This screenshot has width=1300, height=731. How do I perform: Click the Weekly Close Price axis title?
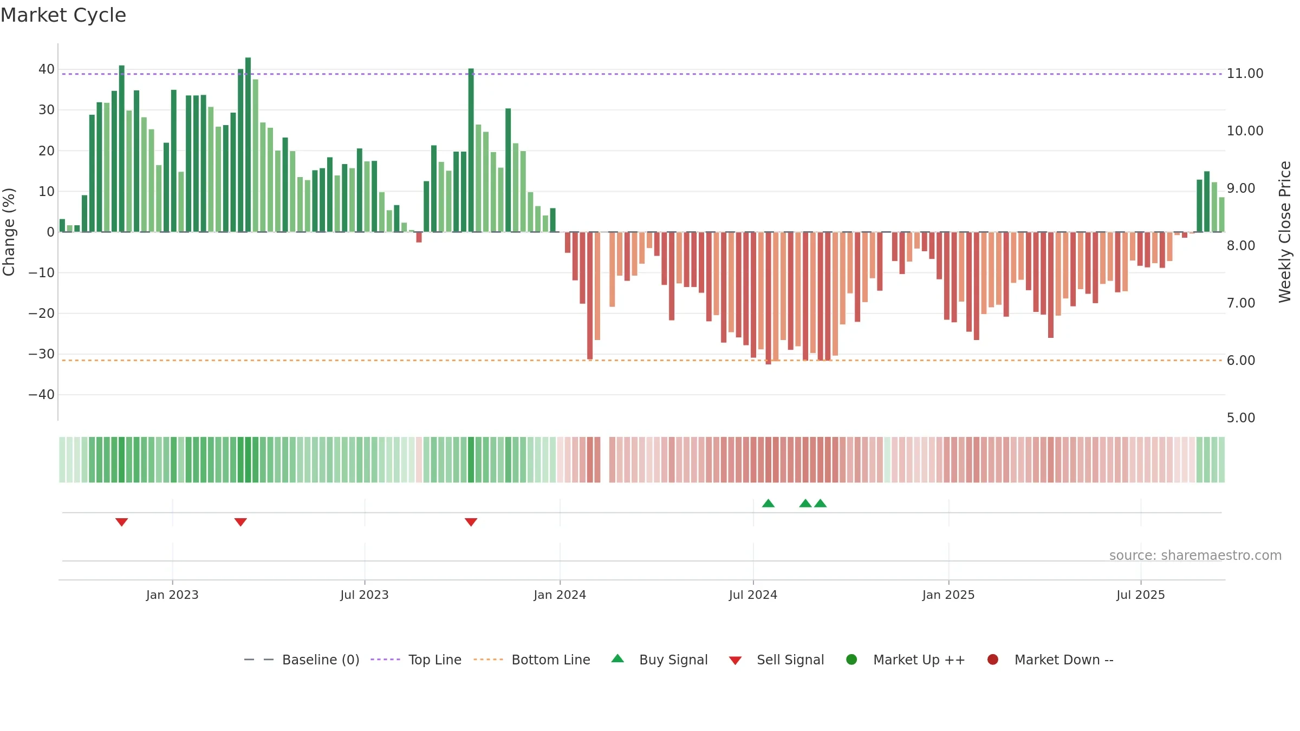point(1285,232)
